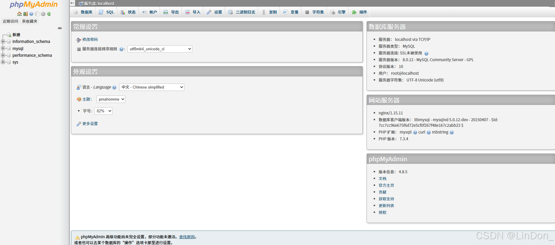Click the 引擎 engines tab icon
The width and height of the screenshot is (555, 245).
pyautogui.click(x=333, y=12)
